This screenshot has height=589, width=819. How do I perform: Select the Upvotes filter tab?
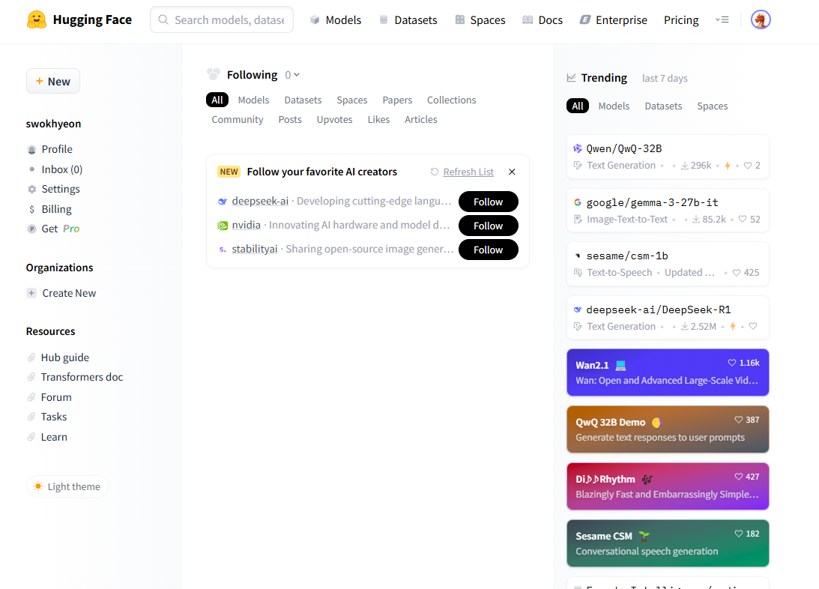334,120
